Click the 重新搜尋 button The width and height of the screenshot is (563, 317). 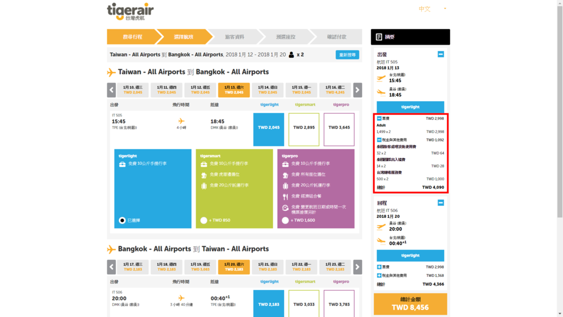coord(347,54)
